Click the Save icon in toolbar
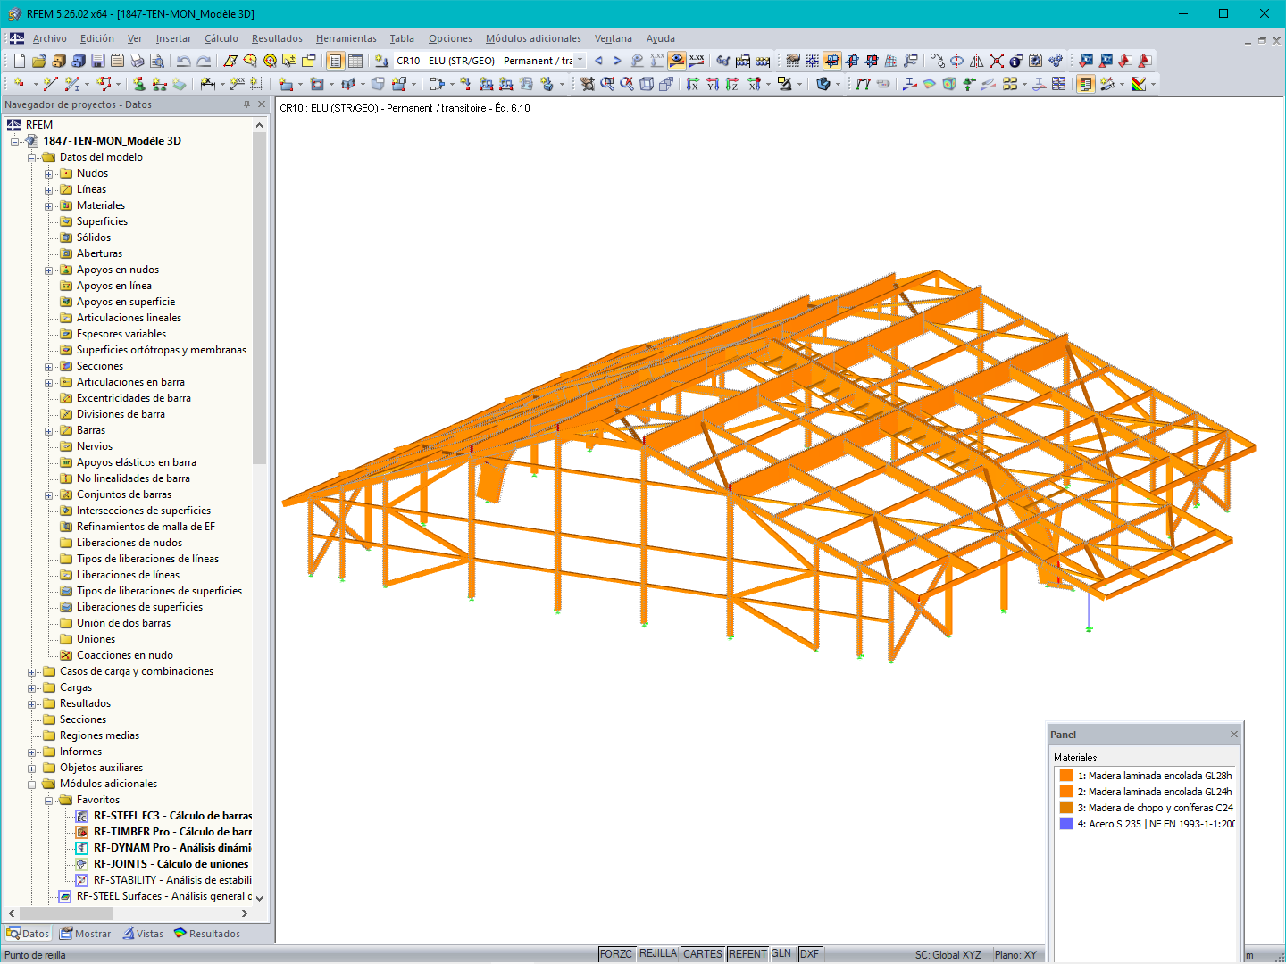 [x=96, y=60]
